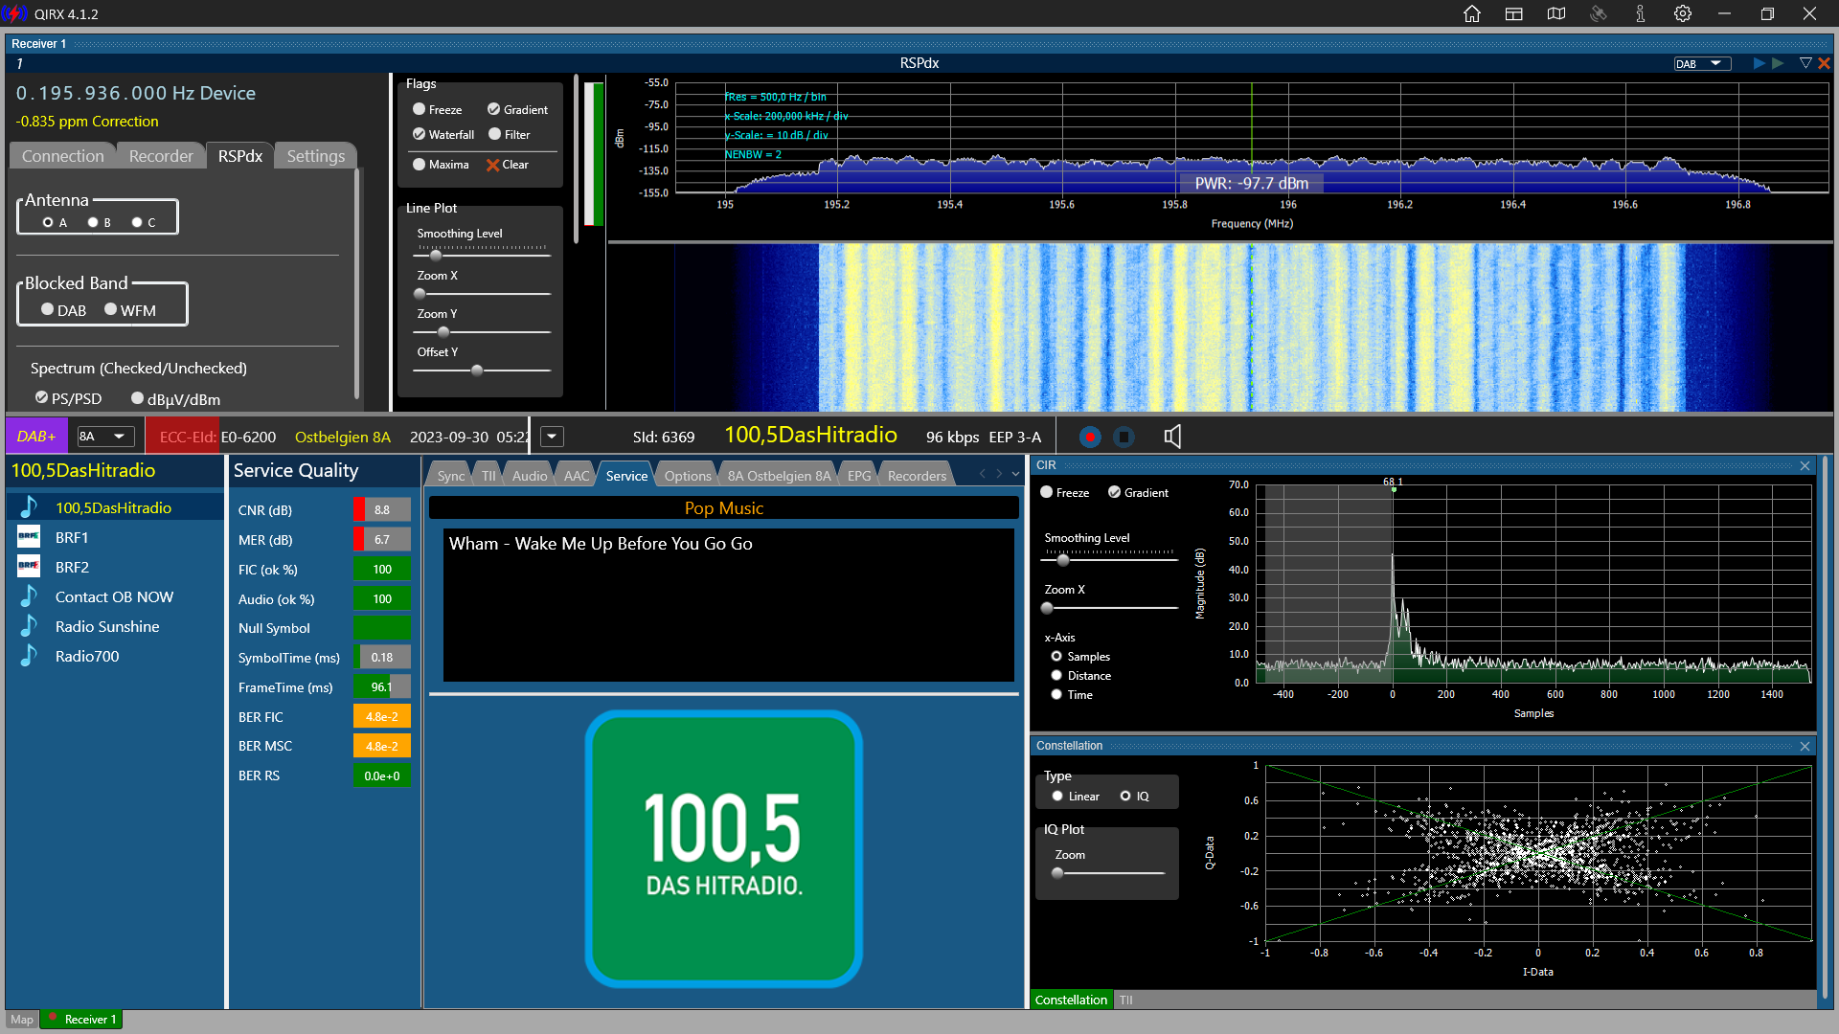The image size is (1839, 1034).
Task: Select the TII tab beside Constellation
Action: point(1125,1000)
